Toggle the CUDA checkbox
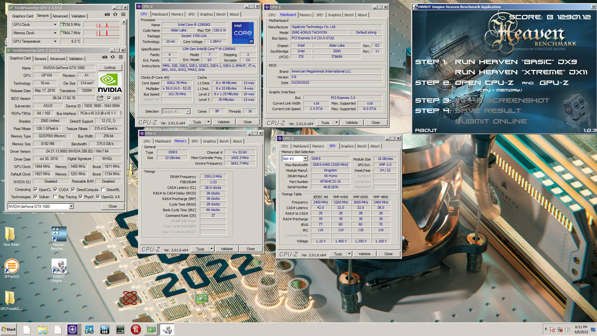Viewport: 597px width, 336px height. click(55, 189)
